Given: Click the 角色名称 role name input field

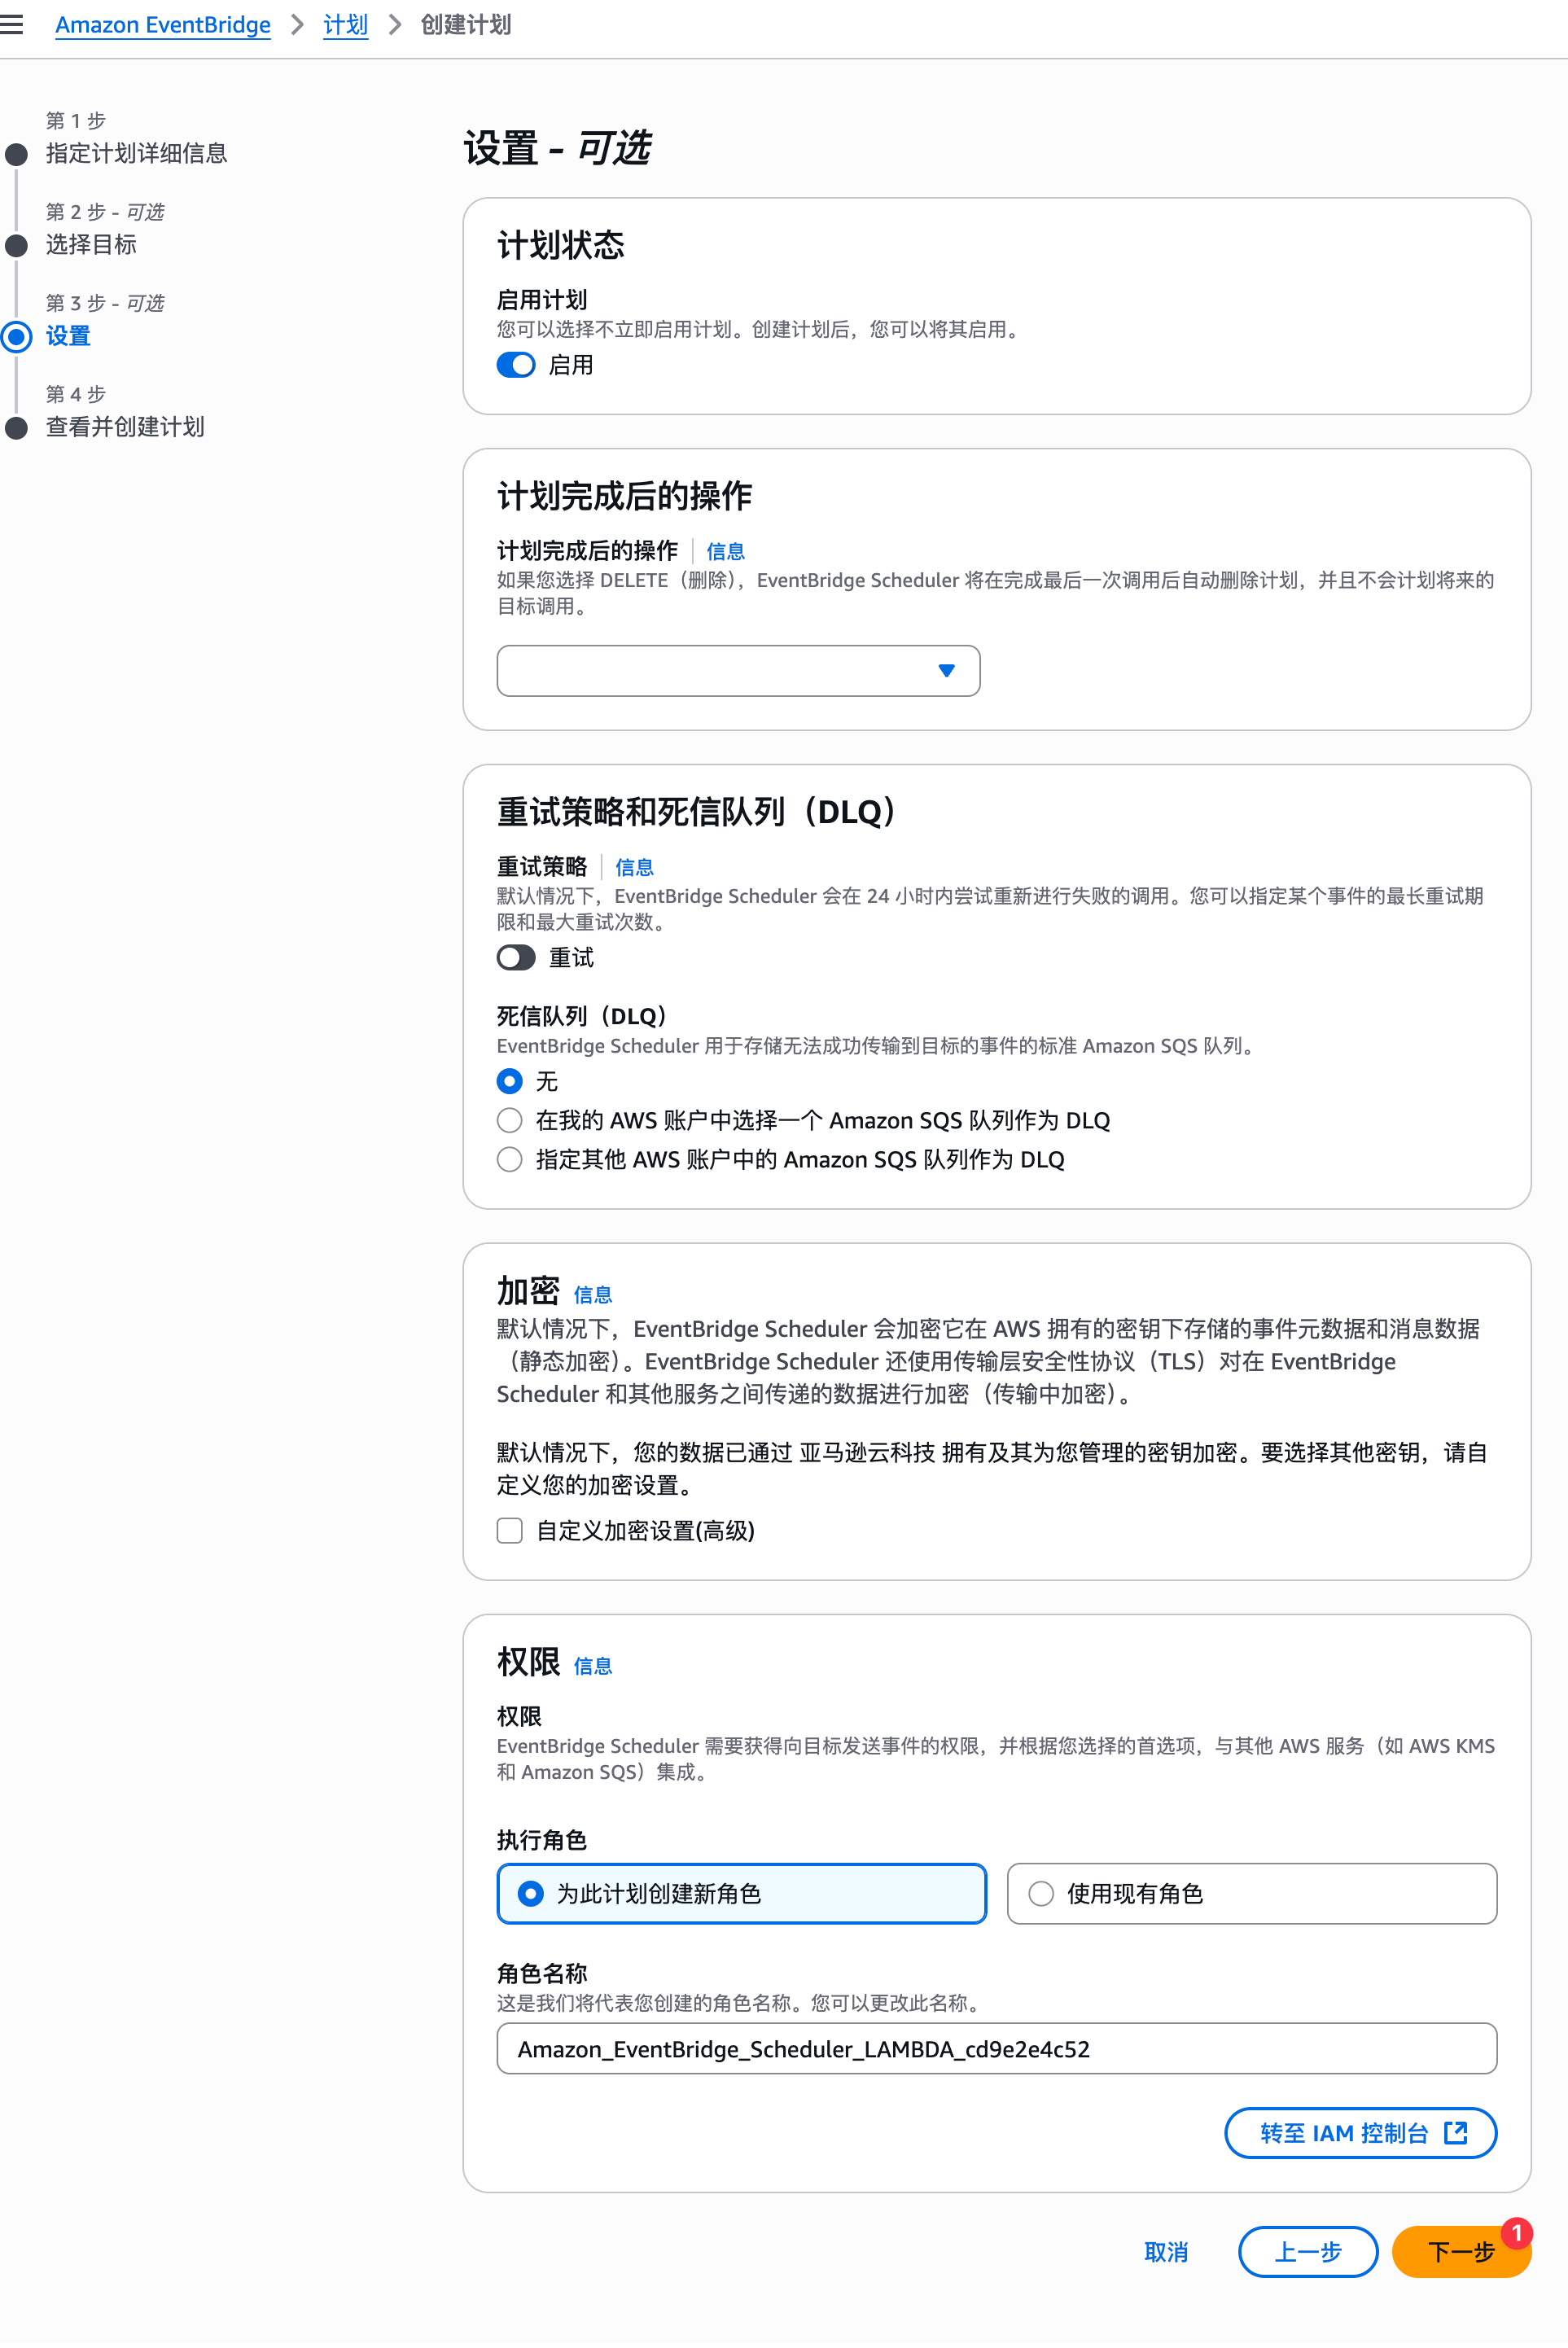Looking at the screenshot, I should tap(996, 2048).
